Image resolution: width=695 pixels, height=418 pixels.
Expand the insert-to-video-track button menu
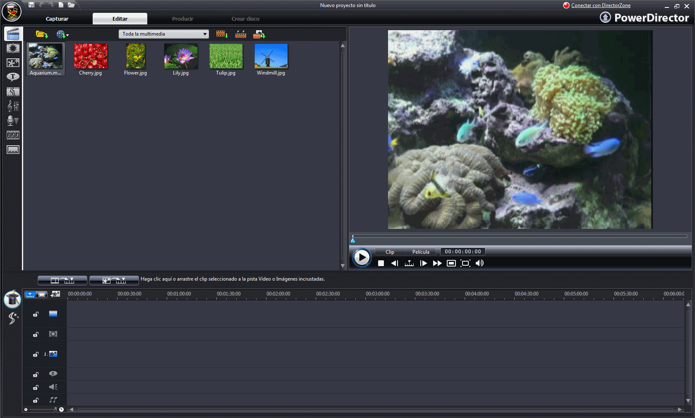[x=72, y=280]
